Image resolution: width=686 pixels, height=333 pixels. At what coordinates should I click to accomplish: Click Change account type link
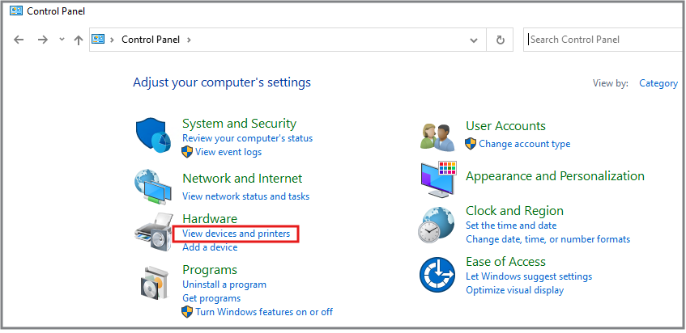pos(524,144)
